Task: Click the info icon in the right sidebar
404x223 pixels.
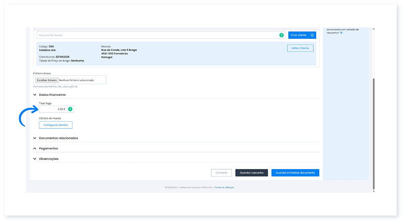Action: 341,33
